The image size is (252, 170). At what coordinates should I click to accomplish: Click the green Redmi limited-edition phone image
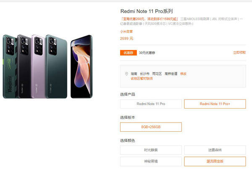[x=10, y=66]
